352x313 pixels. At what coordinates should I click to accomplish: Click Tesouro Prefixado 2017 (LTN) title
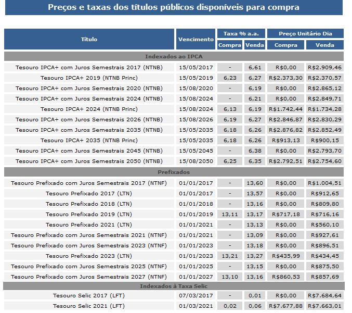(89, 193)
